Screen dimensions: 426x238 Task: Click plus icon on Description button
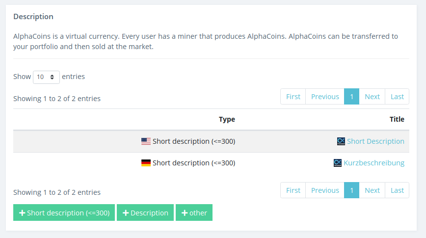point(126,213)
